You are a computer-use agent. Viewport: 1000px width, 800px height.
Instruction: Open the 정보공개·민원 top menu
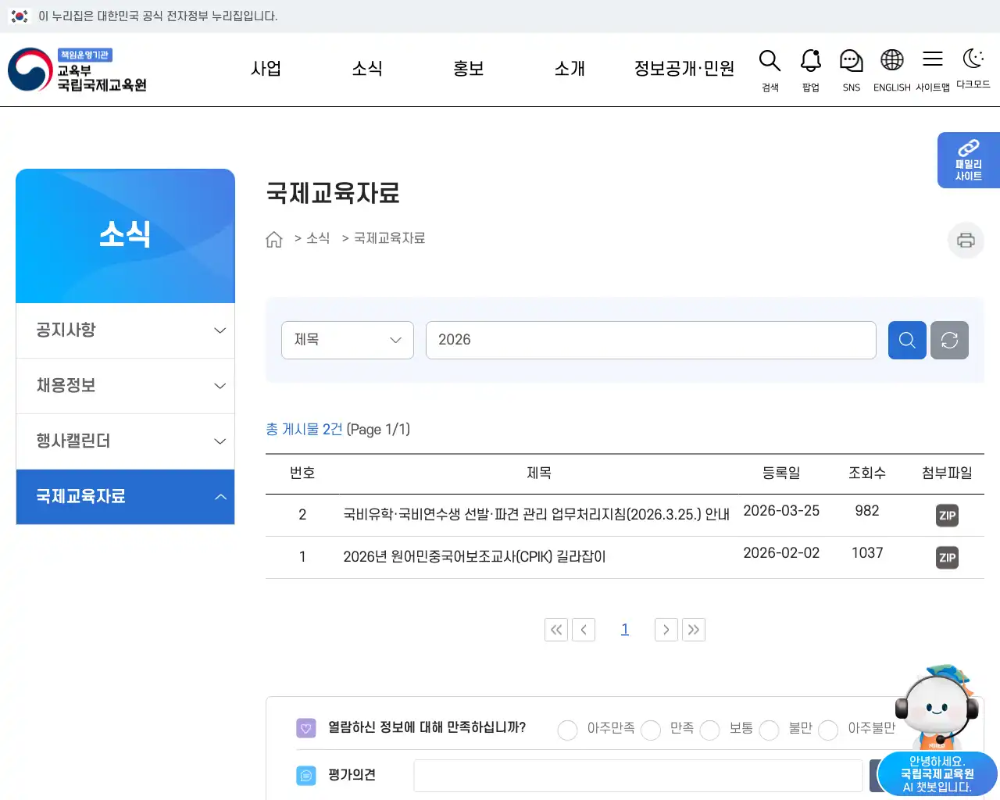click(x=684, y=69)
